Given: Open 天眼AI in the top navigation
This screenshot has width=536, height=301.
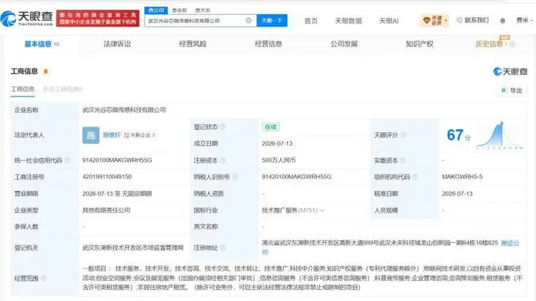Looking at the screenshot, I should click(x=389, y=21).
